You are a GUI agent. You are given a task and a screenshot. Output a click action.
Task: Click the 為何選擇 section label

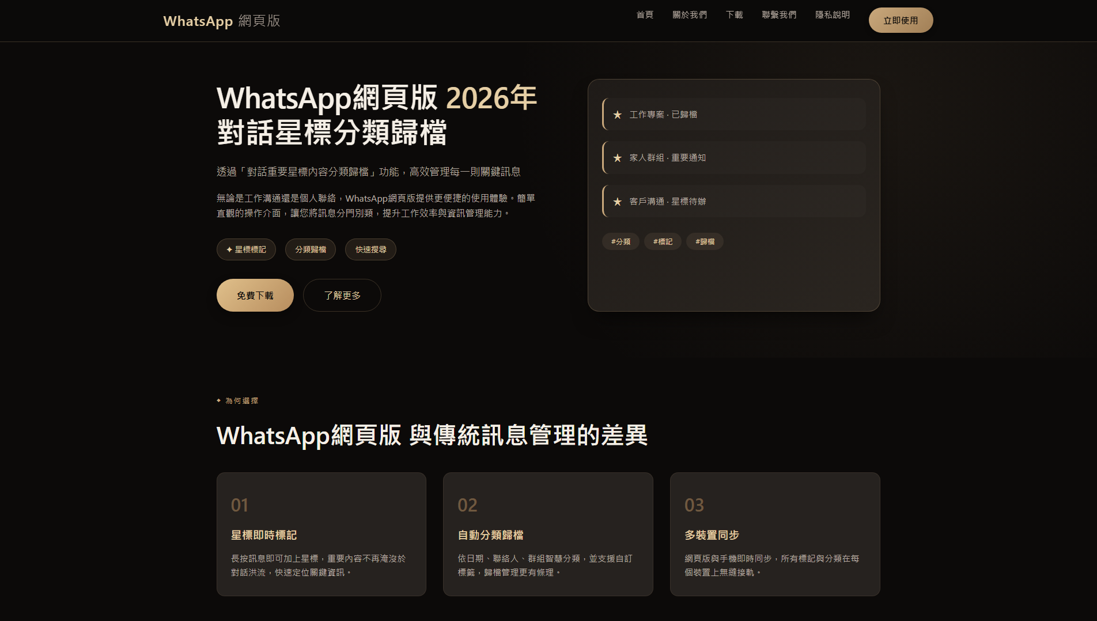[x=237, y=400]
